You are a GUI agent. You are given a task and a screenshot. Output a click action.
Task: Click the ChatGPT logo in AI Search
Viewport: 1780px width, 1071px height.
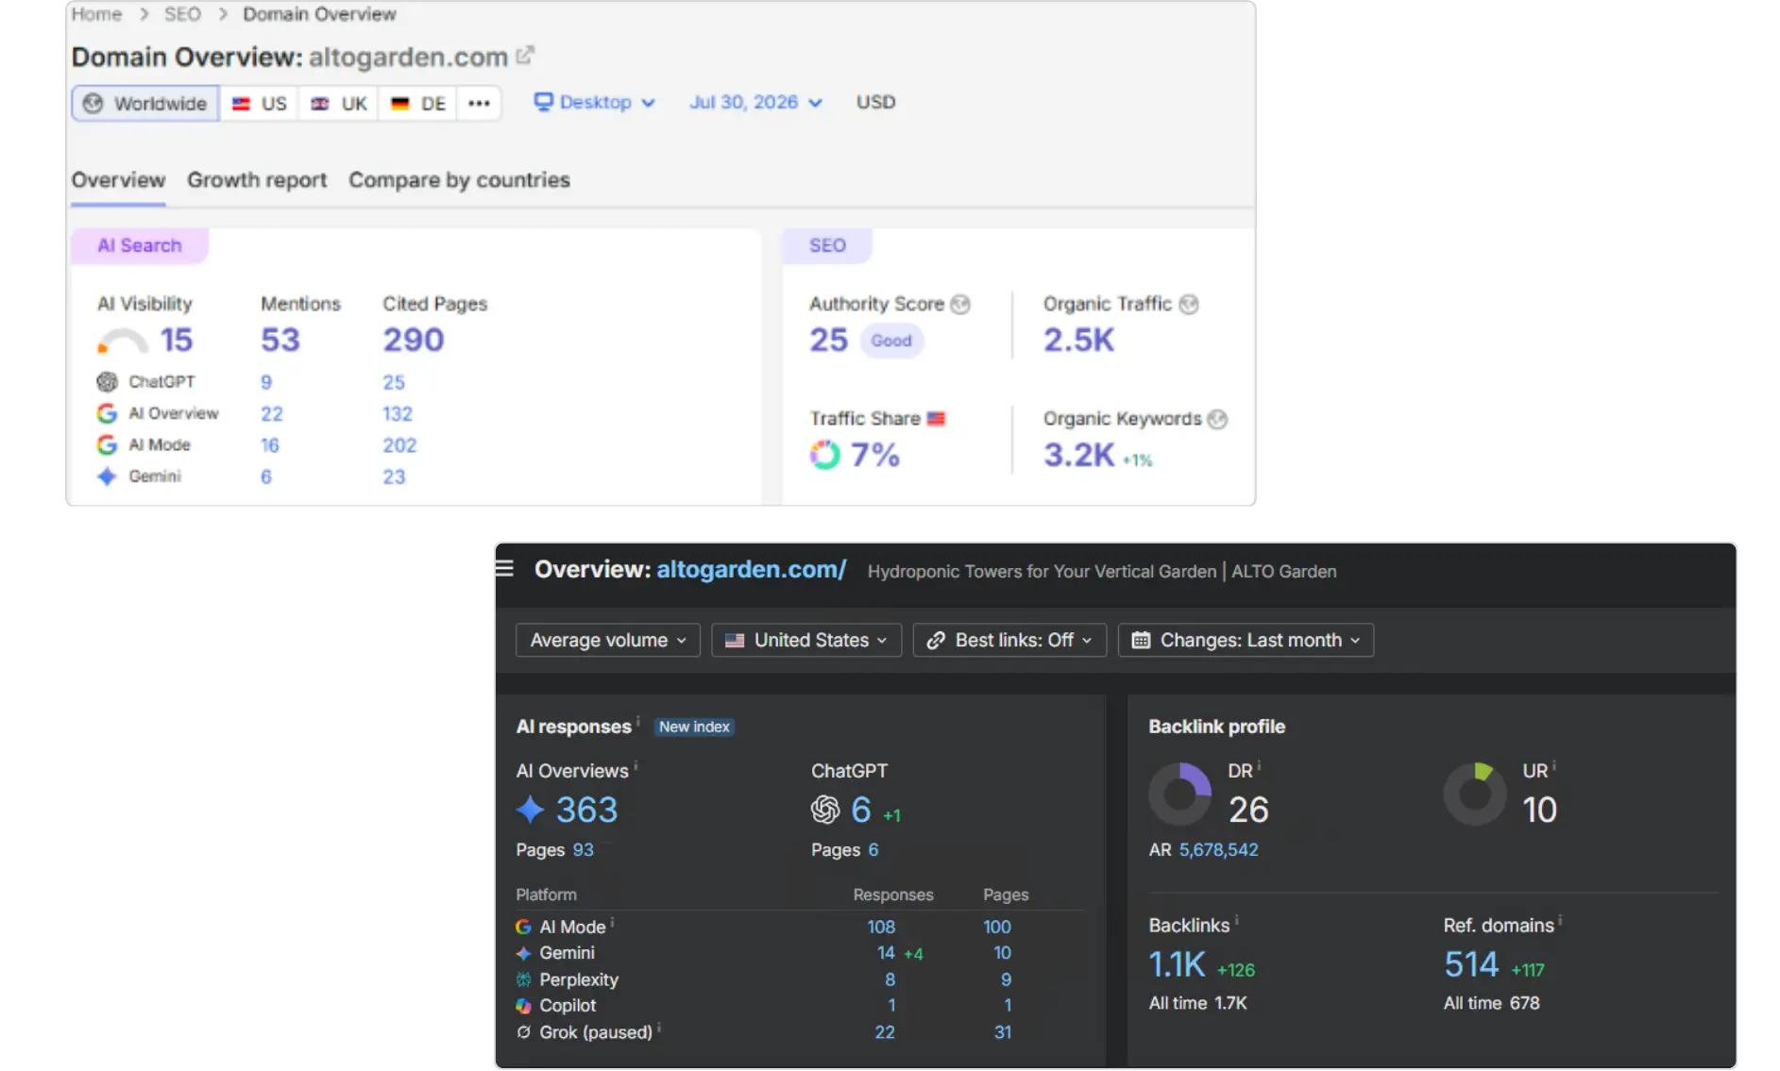pos(107,381)
